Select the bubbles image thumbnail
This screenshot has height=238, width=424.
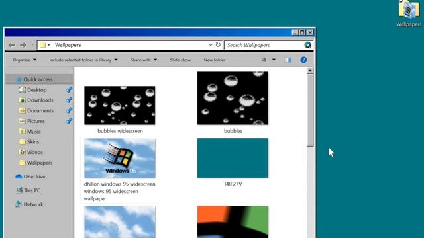pyautogui.click(x=233, y=99)
